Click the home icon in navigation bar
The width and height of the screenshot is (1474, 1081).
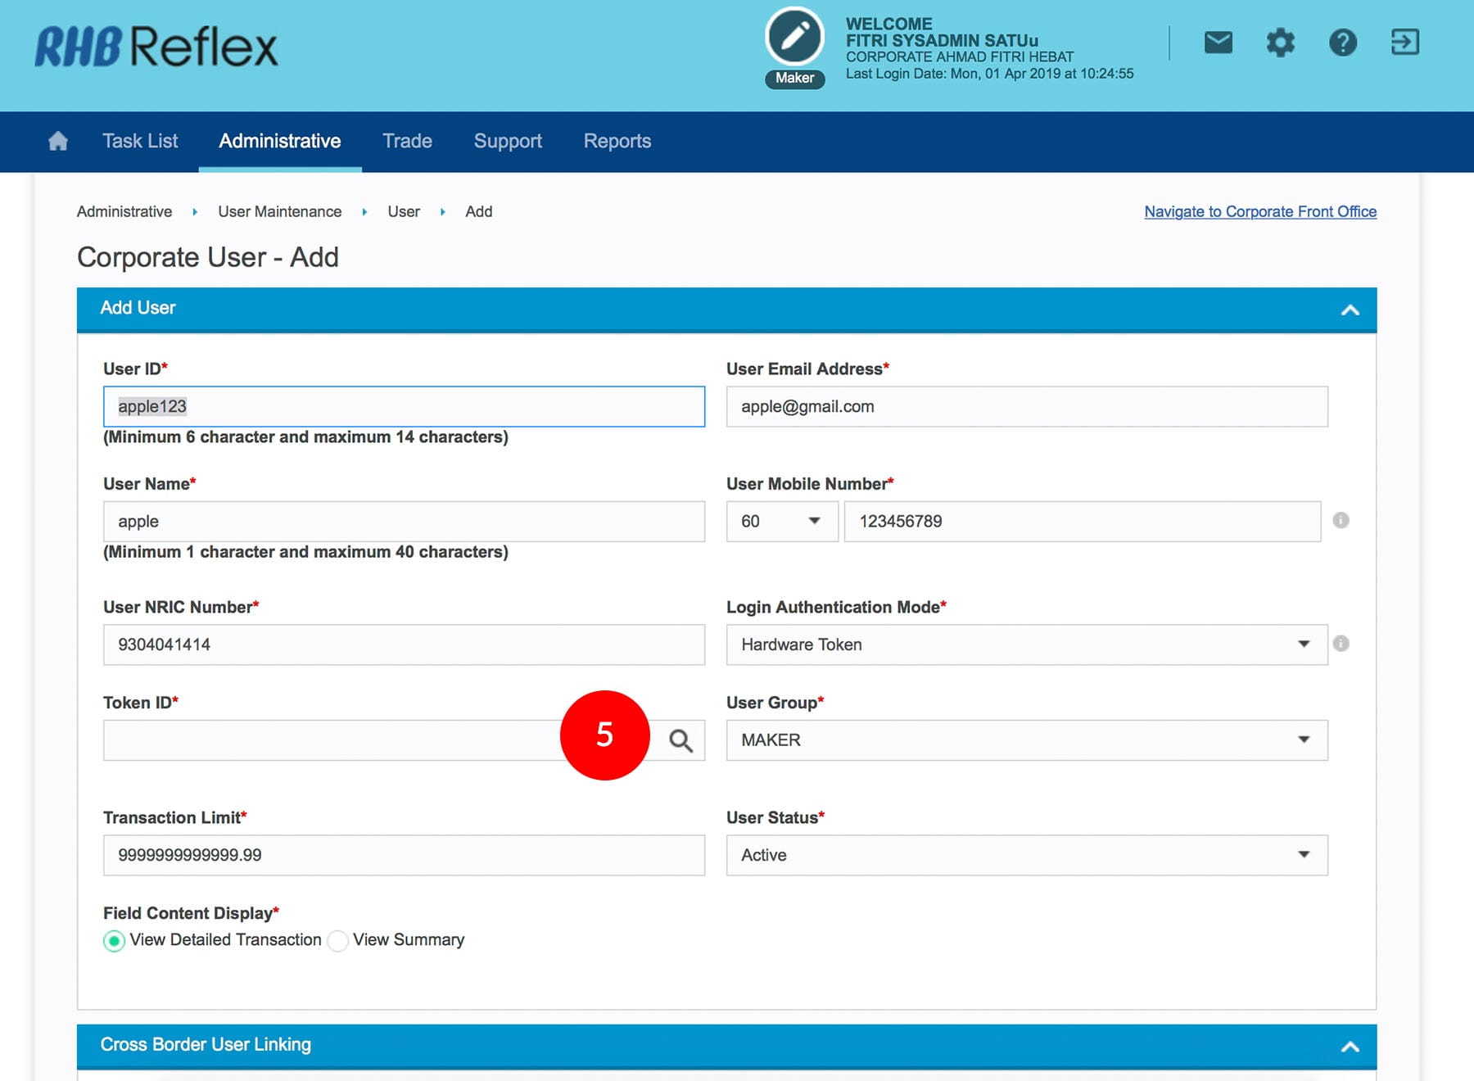(58, 141)
